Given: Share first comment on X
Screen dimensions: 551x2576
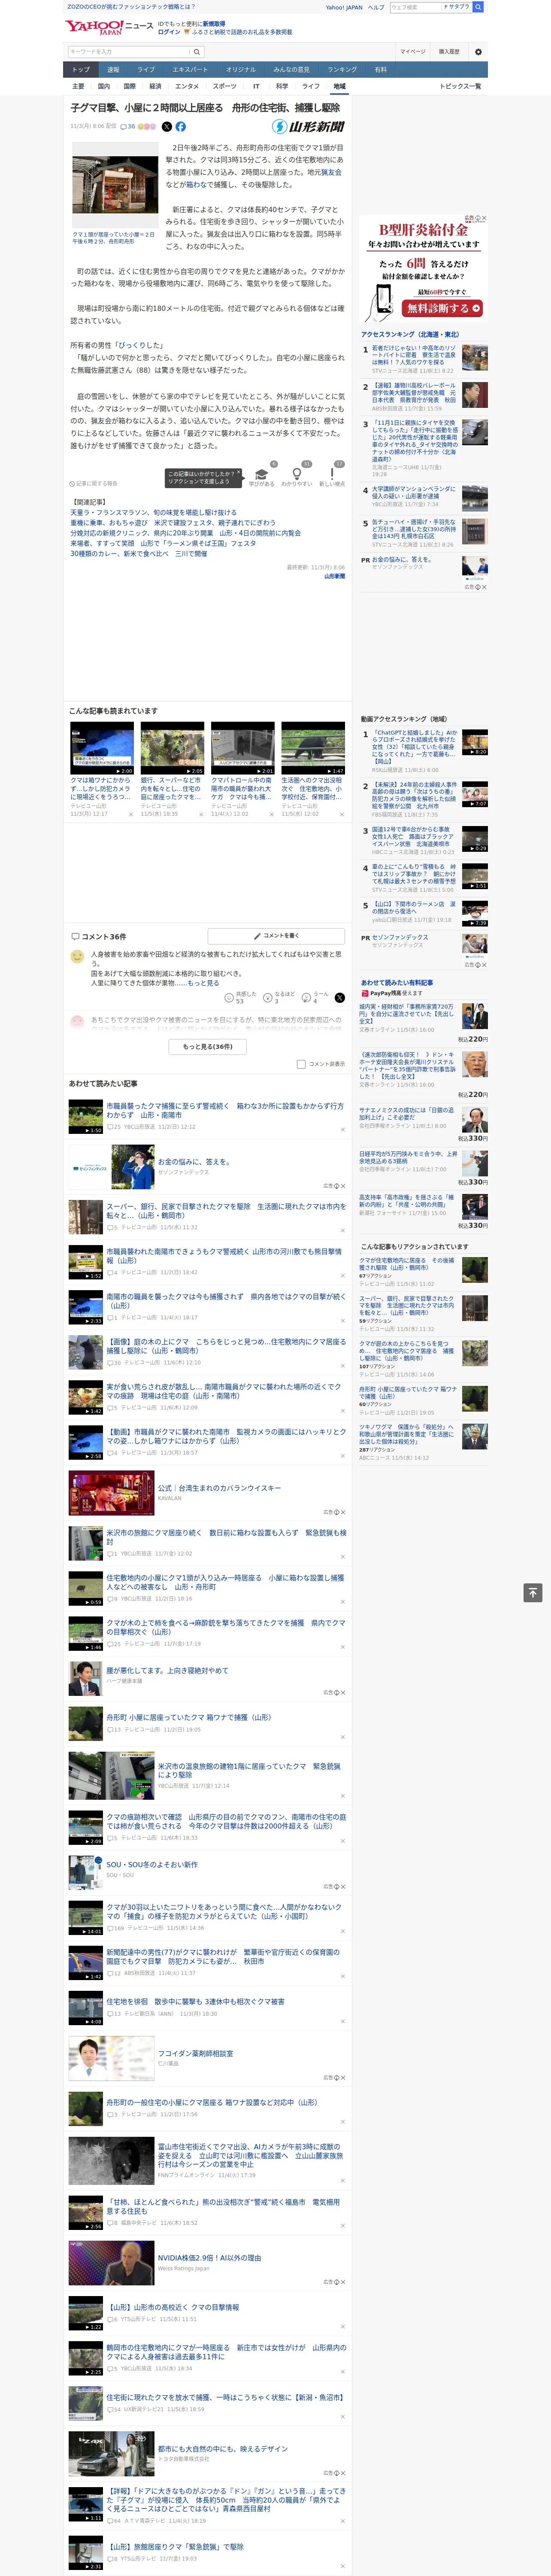Looking at the screenshot, I should tap(339, 998).
